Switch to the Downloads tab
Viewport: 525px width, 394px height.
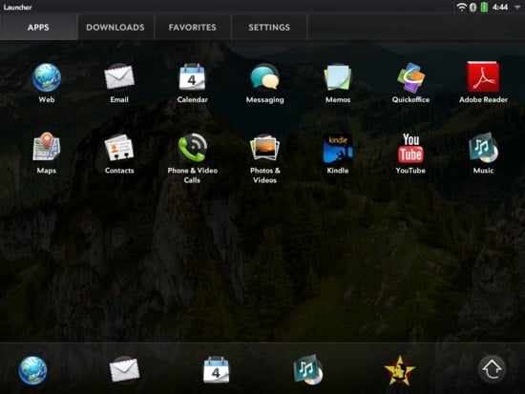115,28
